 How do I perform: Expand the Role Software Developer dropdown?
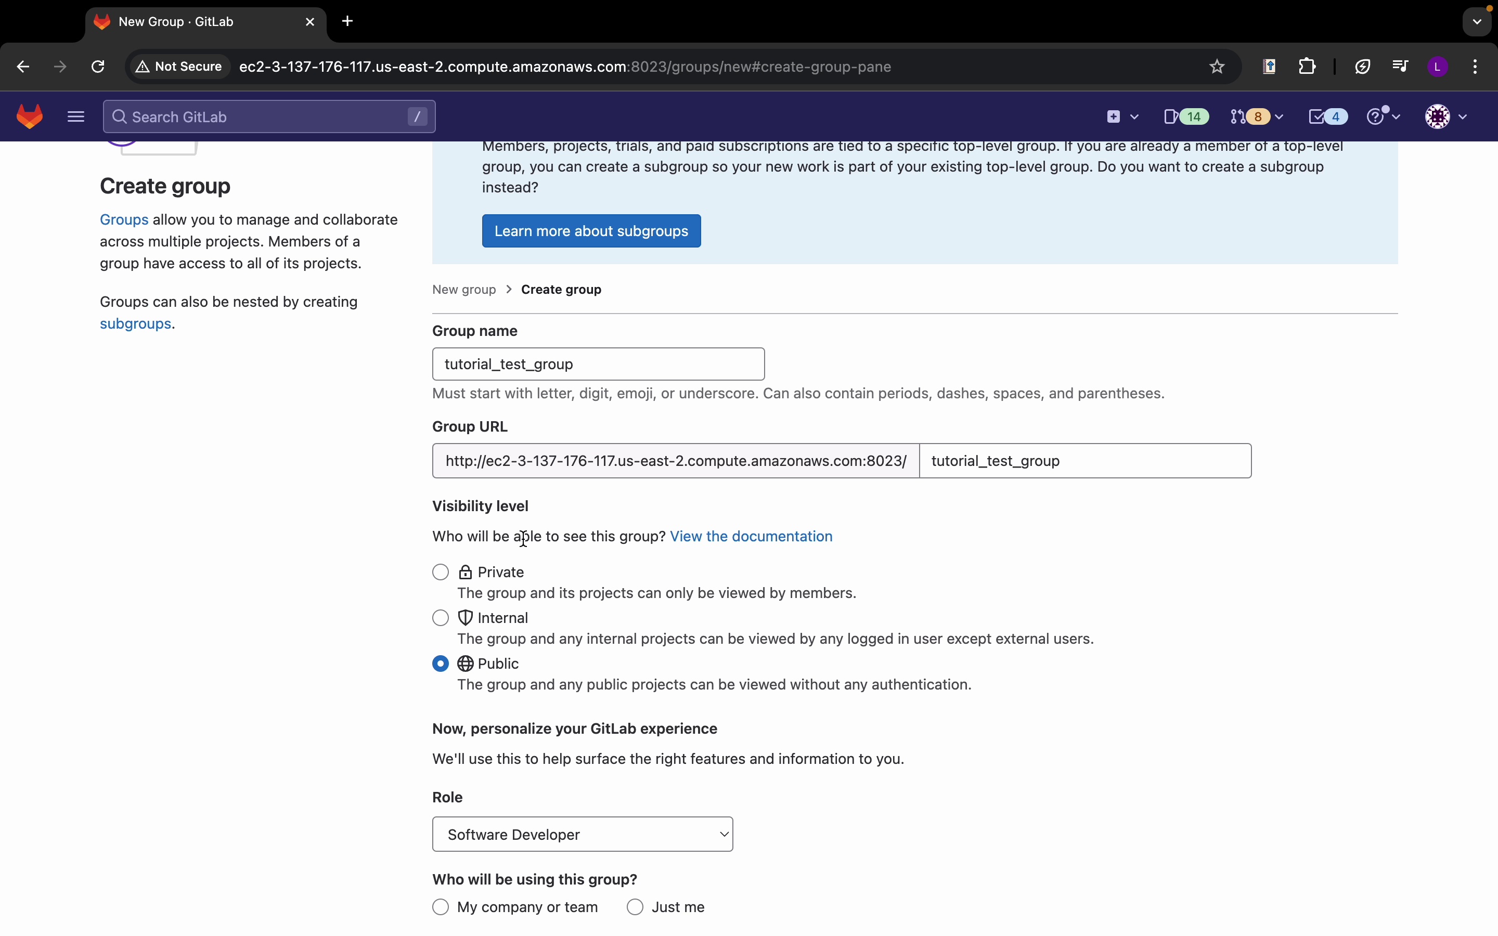pos(583,835)
